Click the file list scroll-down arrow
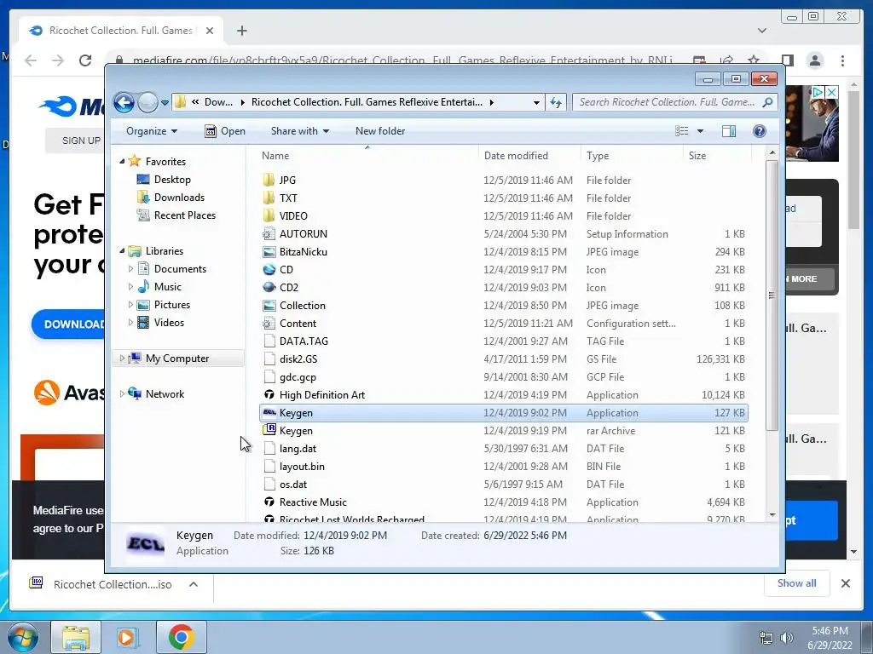Viewport: 873px width, 654px height. click(772, 515)
